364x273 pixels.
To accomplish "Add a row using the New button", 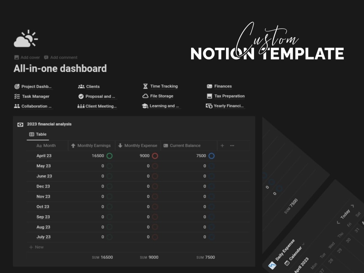I will pyautogui.click(x=36, y=247).
